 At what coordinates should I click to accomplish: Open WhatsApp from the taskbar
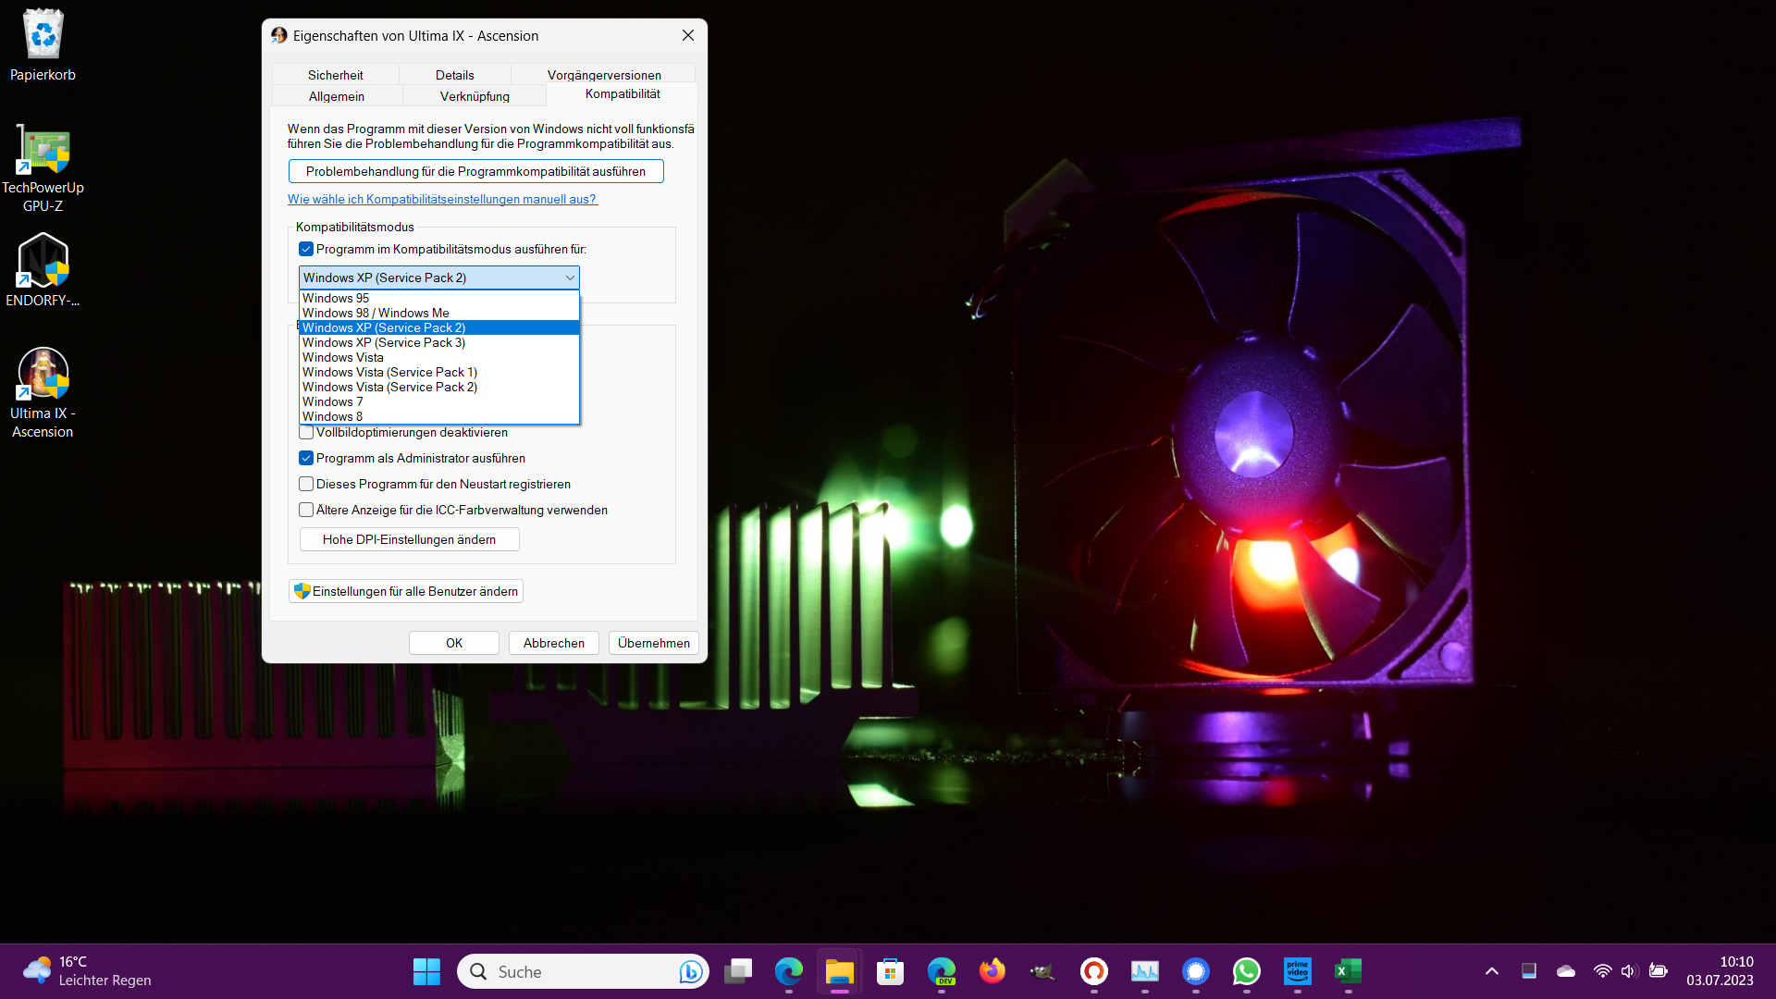click(1246, 971)
